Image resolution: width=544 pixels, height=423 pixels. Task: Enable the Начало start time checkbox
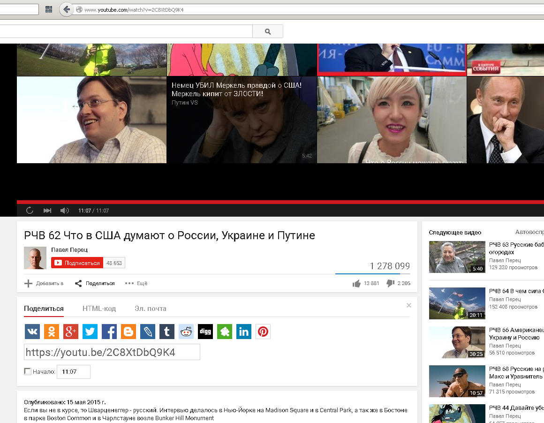[x=27, y=371]
